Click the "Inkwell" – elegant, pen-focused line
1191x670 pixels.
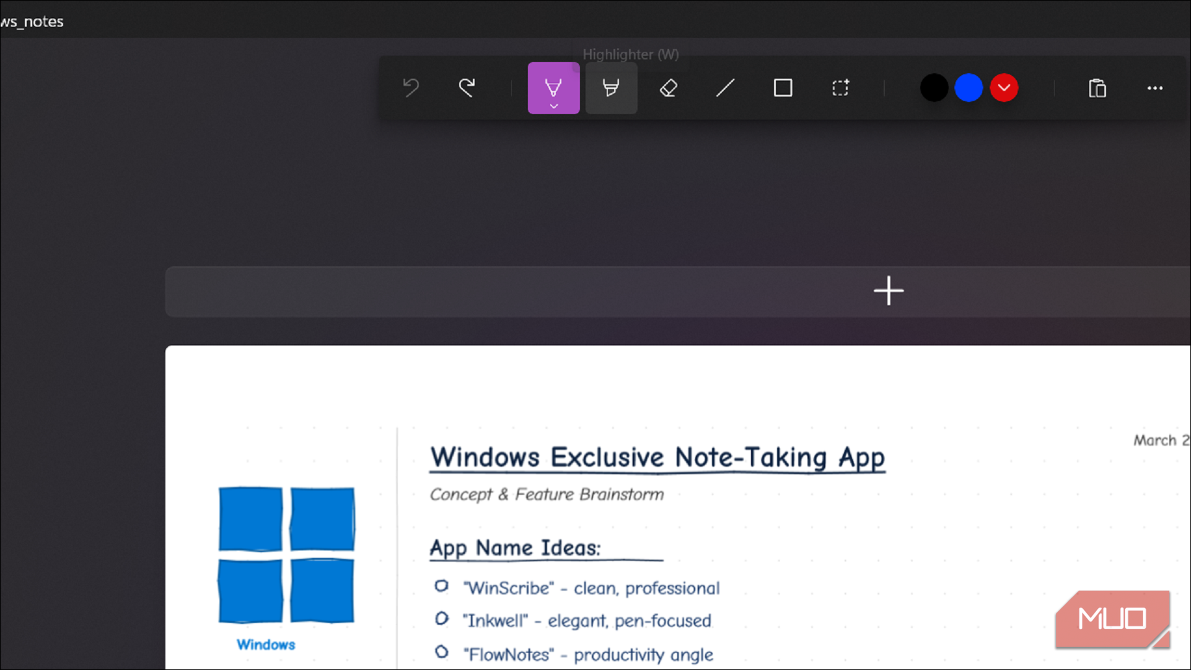click(587, 620)
